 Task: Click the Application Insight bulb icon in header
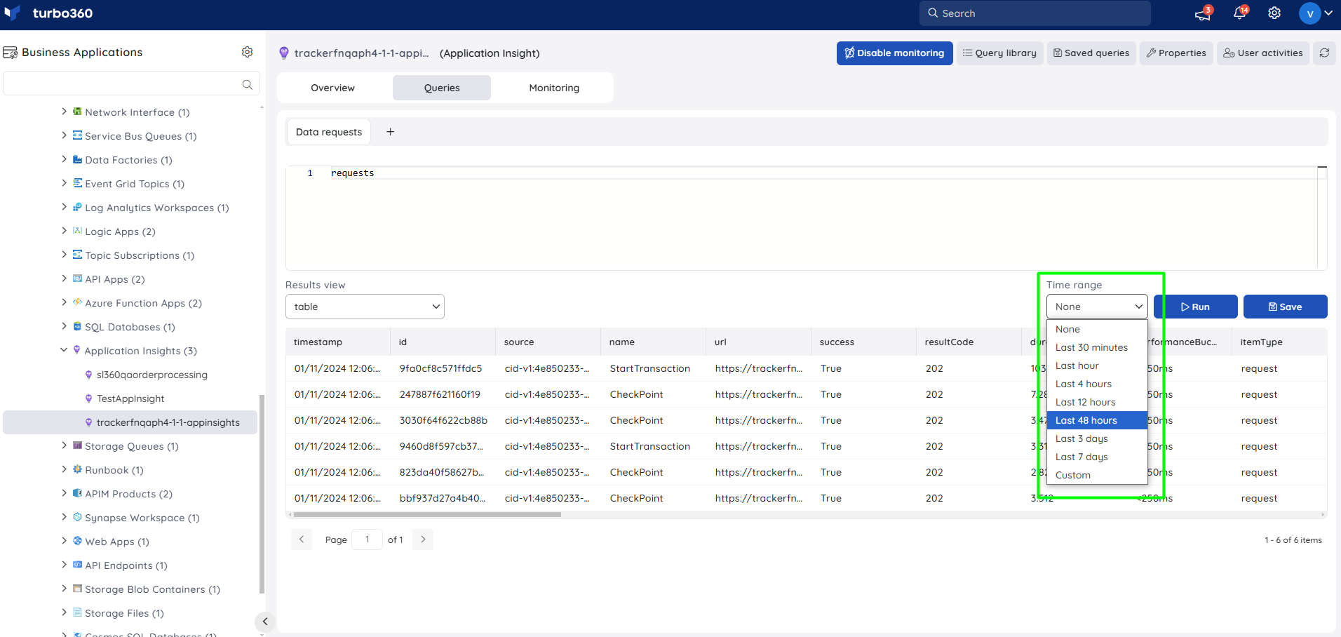(x=284, y=53)
